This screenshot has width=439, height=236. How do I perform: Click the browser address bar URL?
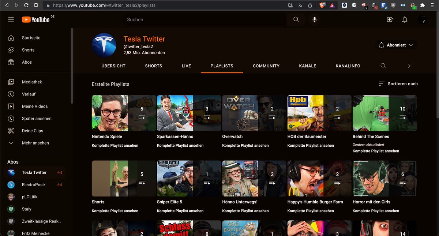104,5
